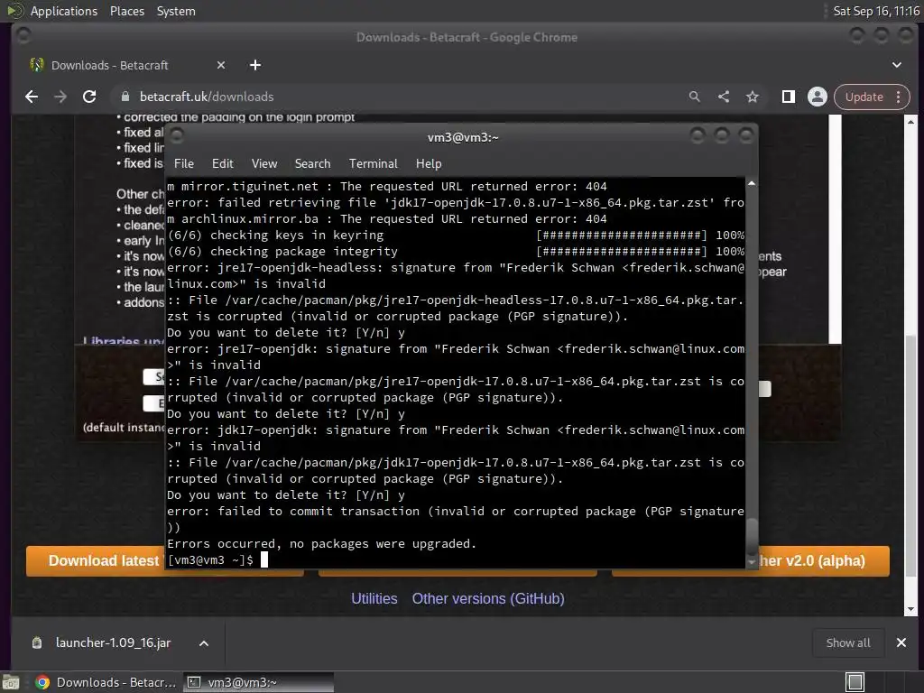Open terminal Edit menu

(x=223, y=164)
